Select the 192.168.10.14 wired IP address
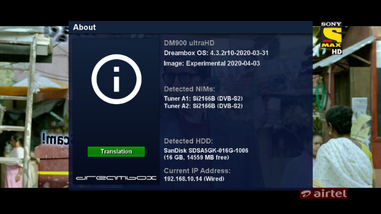Screen dimensions: 381x214 click(x=194, y=179)
